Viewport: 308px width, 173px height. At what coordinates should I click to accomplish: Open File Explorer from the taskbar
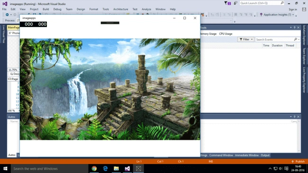tap(116, 168)
